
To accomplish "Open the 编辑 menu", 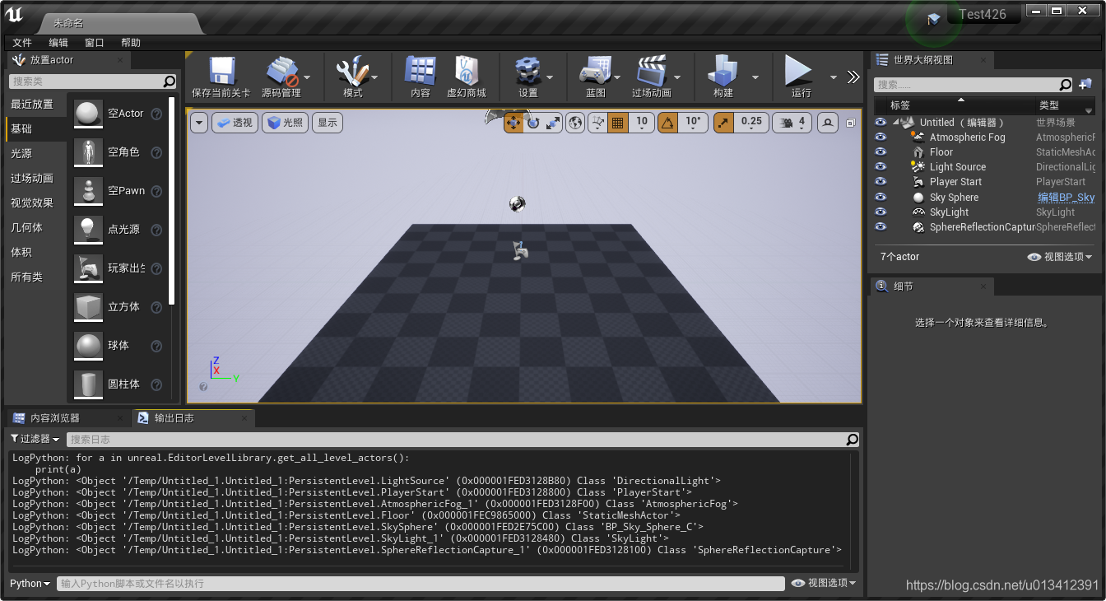I will (x=57, y=42).
